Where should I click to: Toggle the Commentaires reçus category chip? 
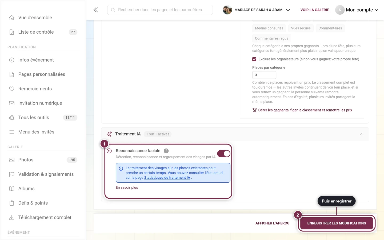pyautogui.click(x=271, y=38)
